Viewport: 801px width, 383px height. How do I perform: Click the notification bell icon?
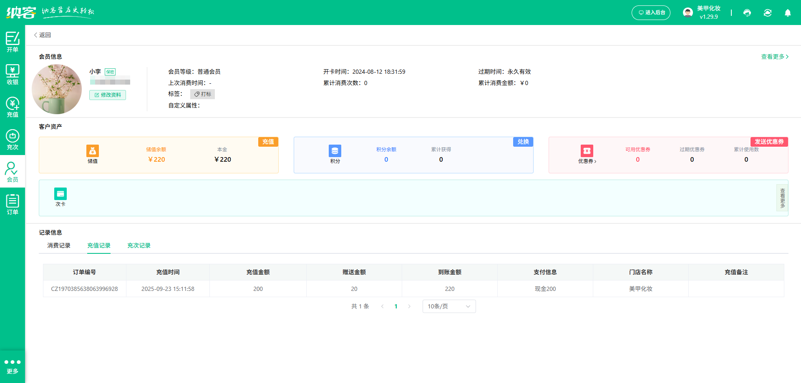pos(788,13)
